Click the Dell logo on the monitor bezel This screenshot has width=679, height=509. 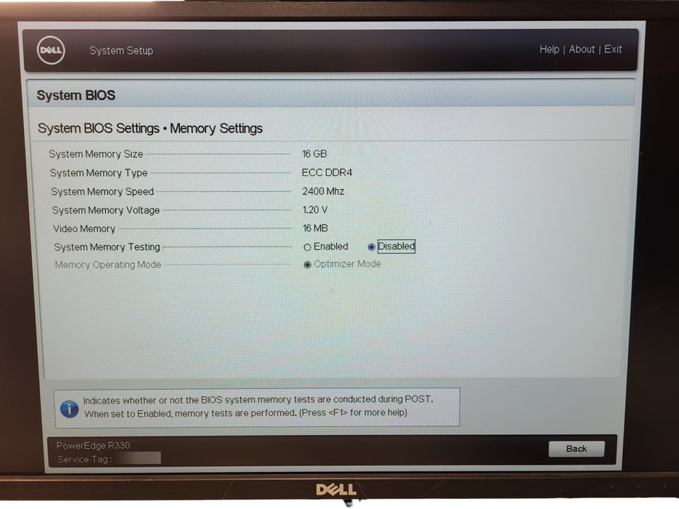click(336, 490)
